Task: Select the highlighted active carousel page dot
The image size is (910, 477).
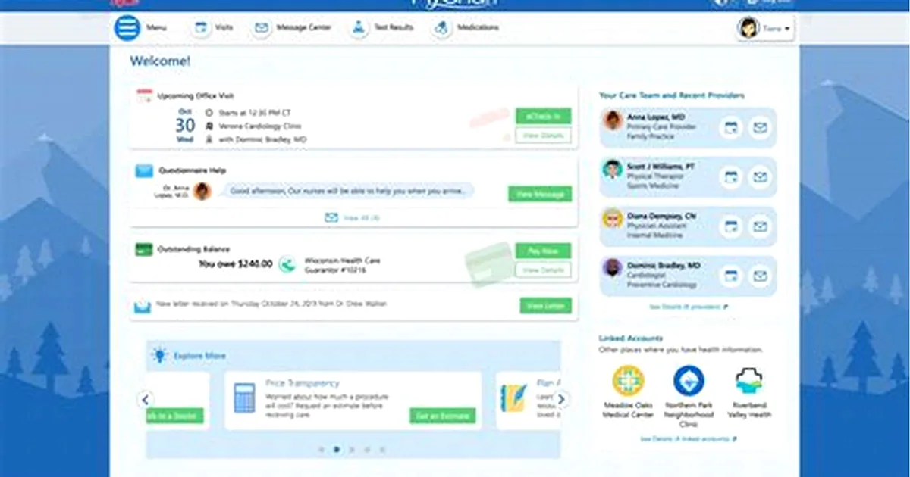Action: click(337, 449)
